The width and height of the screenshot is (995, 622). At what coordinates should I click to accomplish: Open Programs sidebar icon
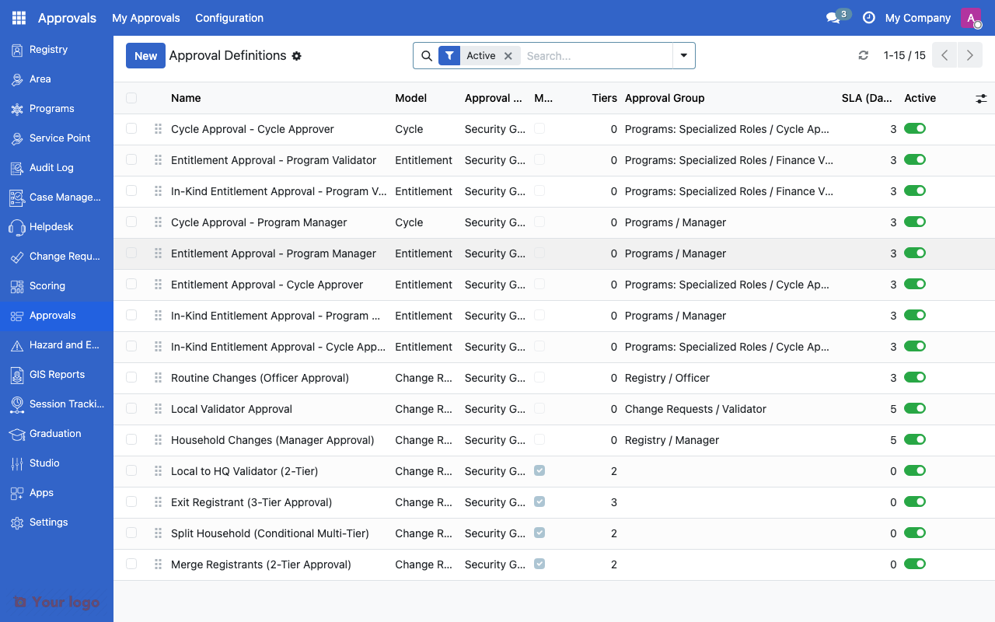coord(17,109)
